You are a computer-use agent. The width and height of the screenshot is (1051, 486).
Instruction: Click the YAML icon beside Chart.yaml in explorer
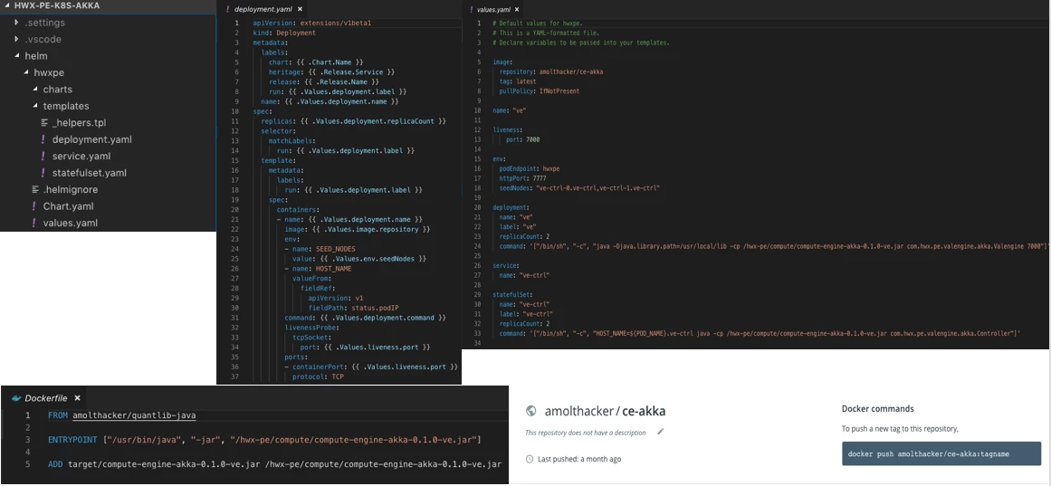(34, 206)
